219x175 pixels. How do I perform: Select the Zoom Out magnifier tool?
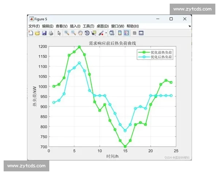coord(73,33)
